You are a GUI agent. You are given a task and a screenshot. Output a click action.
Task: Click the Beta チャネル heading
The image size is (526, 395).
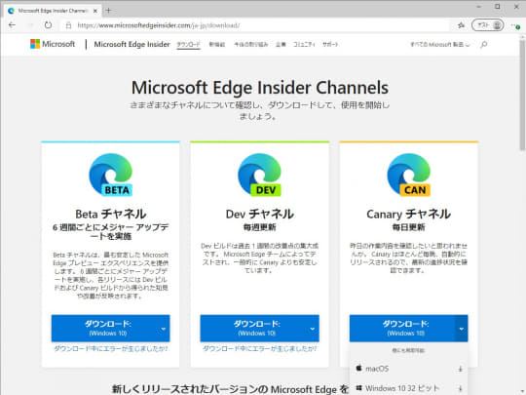111,214
